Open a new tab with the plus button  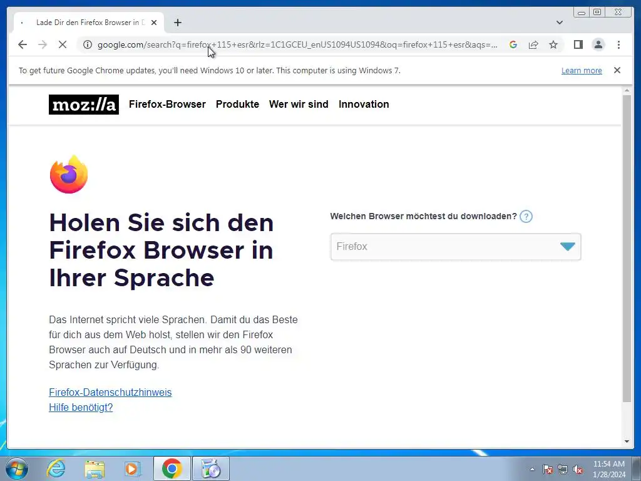(177, 23)
